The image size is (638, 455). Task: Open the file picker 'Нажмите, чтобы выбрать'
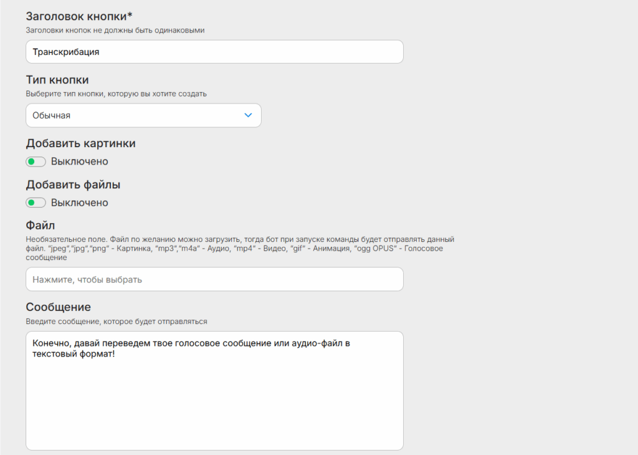pos(214,280)
